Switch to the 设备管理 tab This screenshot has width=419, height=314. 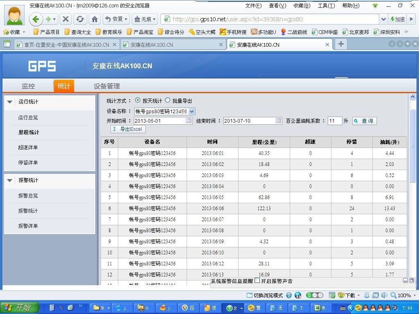click(x=107, y=86)
